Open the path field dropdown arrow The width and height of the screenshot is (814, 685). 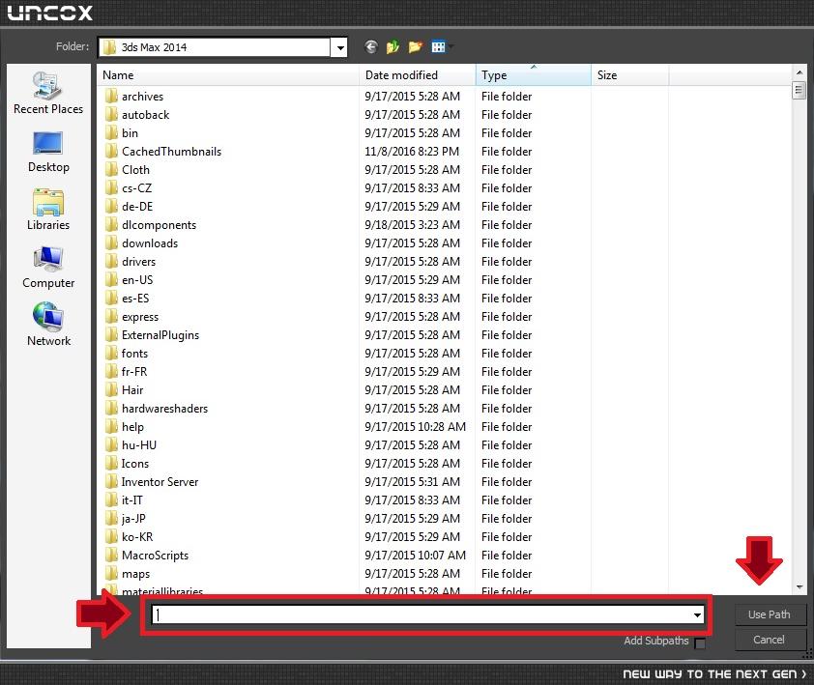coord(697,614)
